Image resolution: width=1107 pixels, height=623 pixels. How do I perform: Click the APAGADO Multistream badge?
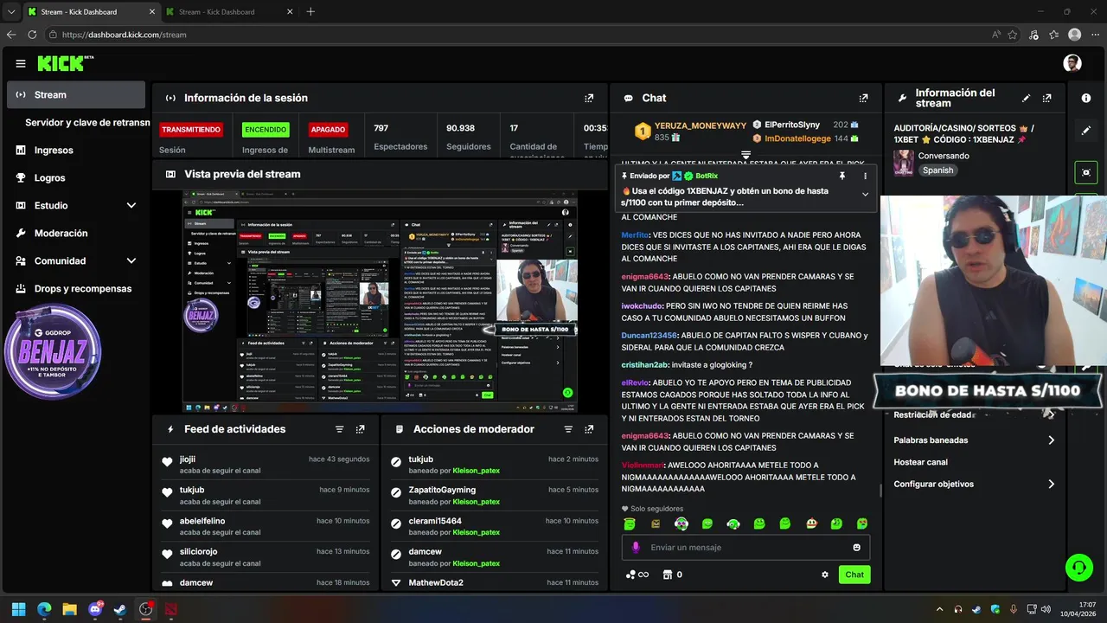pos(328,130)
